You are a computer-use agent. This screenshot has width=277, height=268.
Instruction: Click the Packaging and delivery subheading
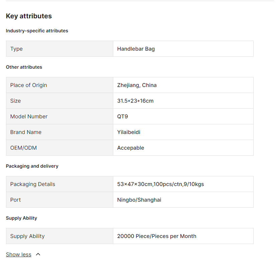pos(32,166)
